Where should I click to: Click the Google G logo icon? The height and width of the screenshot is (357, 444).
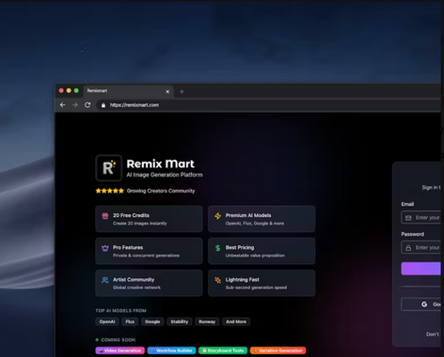(x=424, y=304)
